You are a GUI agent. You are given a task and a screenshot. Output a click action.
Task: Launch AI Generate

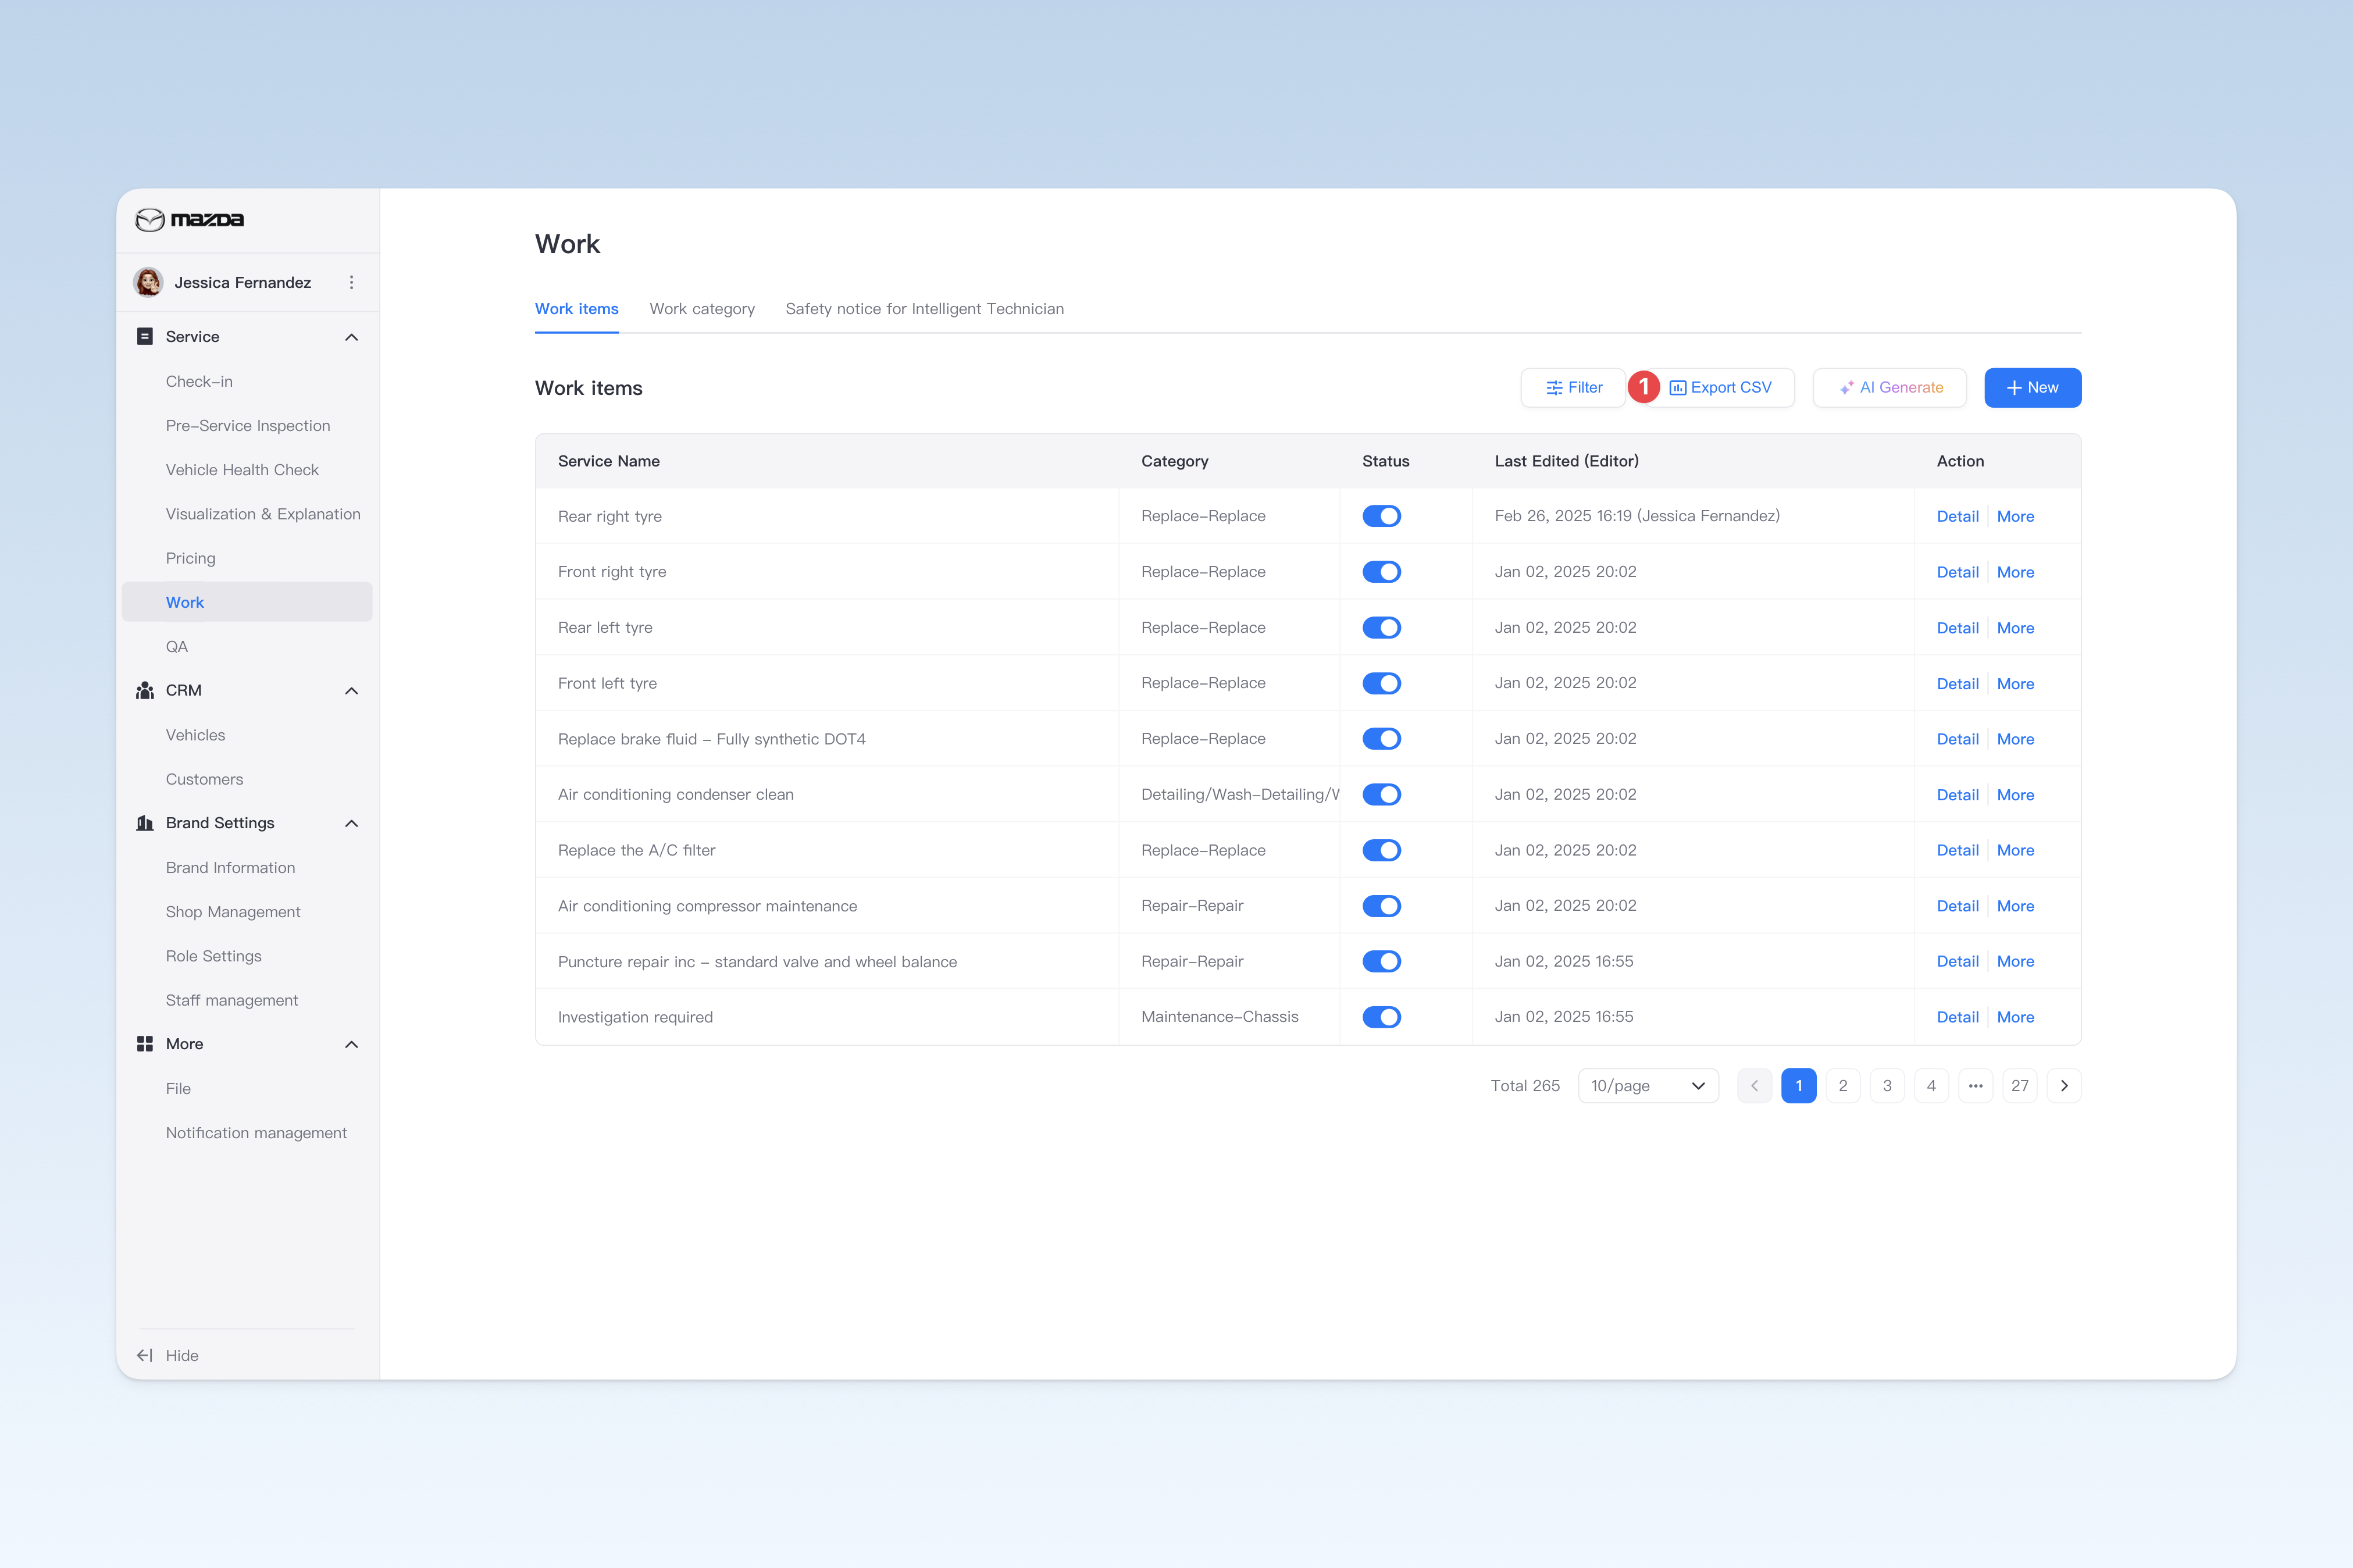tap(1889, 388)
